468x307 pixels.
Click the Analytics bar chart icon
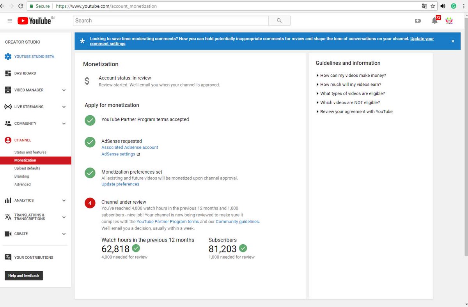(8, 200)
